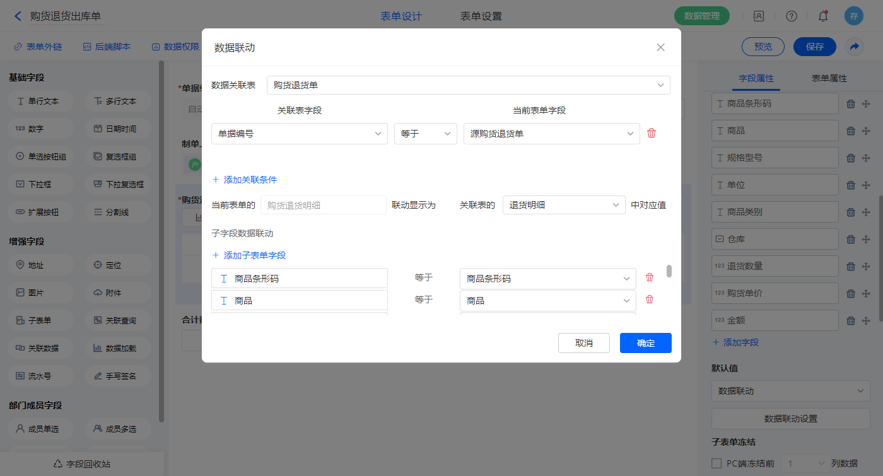Image resolution: width=883 pixels, height=476 pixels.
Task: Click the back arrow beside 购货退货出库单
Action: pos(18,16)
